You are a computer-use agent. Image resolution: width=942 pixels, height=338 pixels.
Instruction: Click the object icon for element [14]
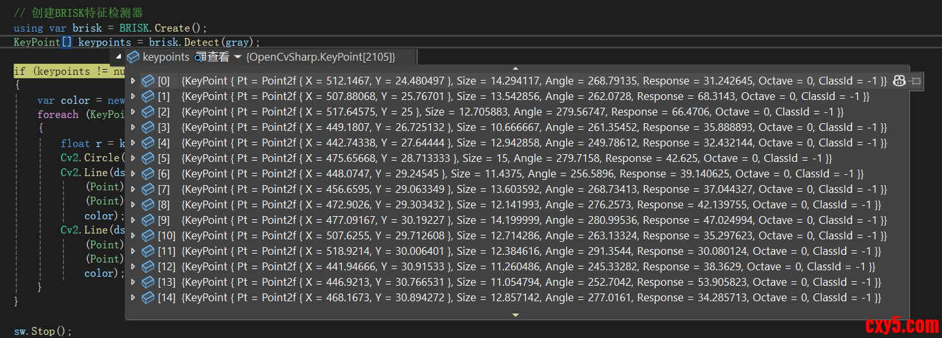[x=148, y=297]
